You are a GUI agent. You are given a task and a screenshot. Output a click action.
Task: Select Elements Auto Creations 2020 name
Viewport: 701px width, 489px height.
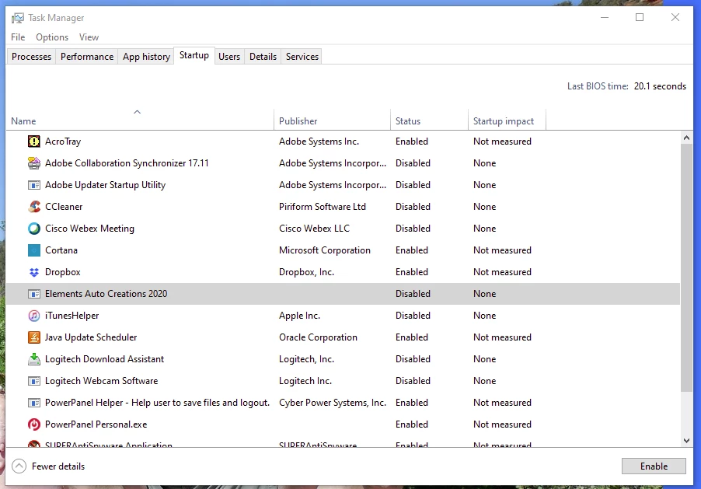[x=106, y=294]
